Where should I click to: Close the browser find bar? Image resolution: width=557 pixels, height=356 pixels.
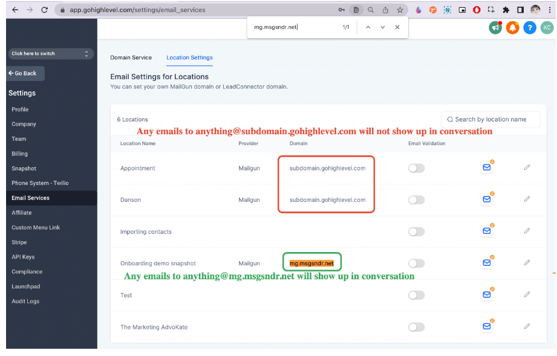[x=397, y=27]
